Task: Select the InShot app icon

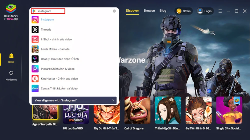Action: pos(35,39)
